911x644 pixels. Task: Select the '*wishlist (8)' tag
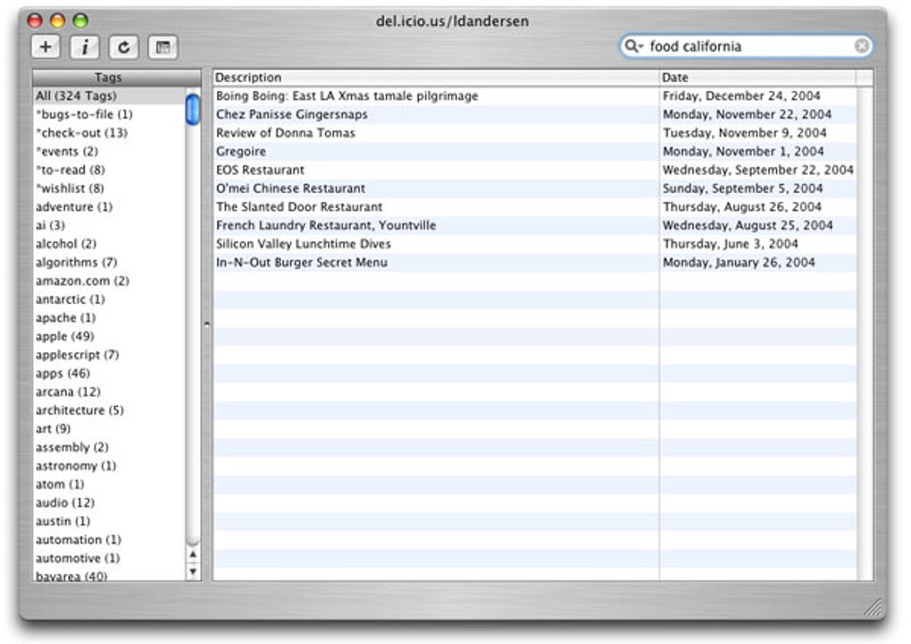tap(109, 188)
